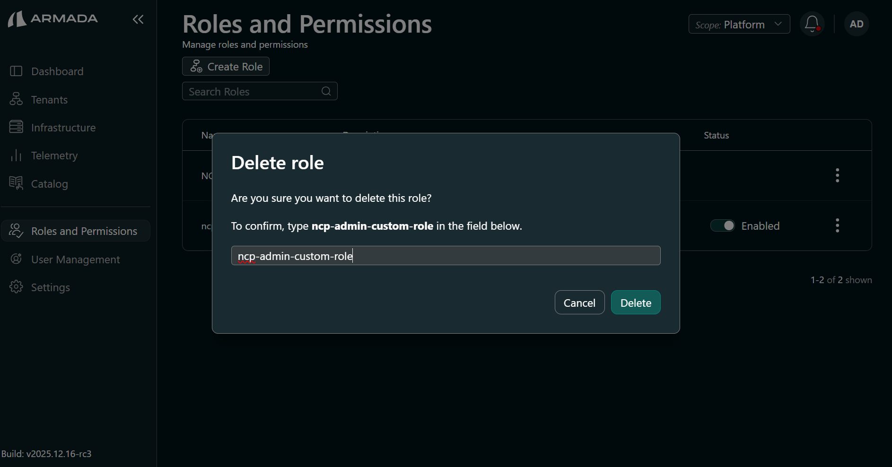The image size is (892, 467).
Task: Open the Catalog book icon
Action: 16,183
